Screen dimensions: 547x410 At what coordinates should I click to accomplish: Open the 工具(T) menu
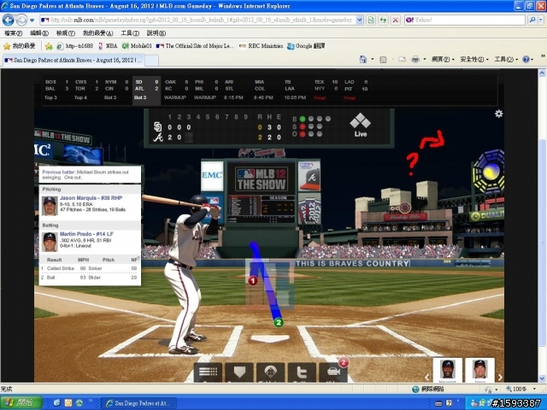point(130,33)
